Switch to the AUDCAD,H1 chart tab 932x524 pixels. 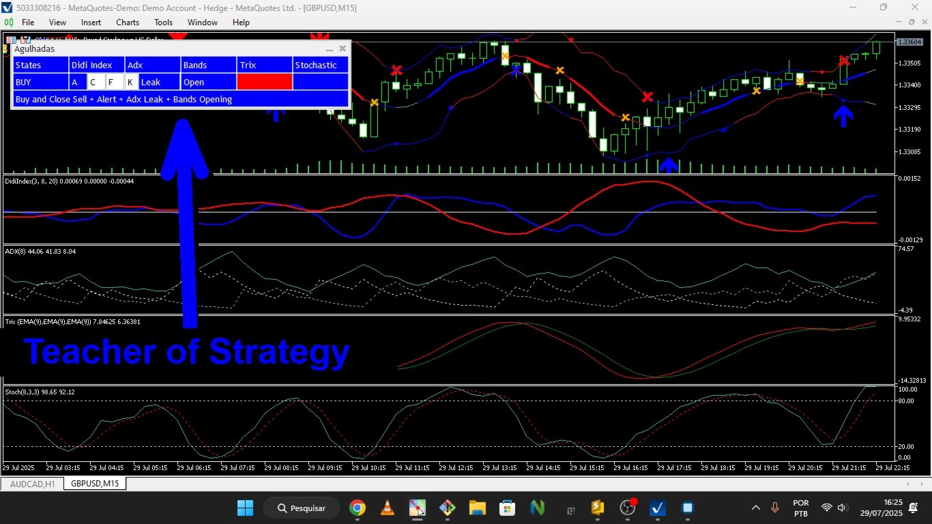pos(33,484)
